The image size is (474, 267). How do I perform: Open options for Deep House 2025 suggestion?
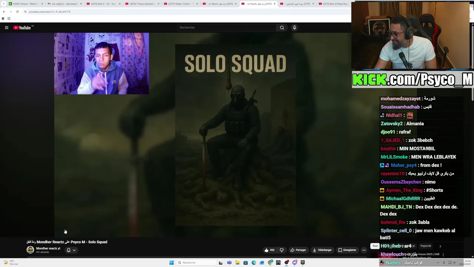click(443, 255)
